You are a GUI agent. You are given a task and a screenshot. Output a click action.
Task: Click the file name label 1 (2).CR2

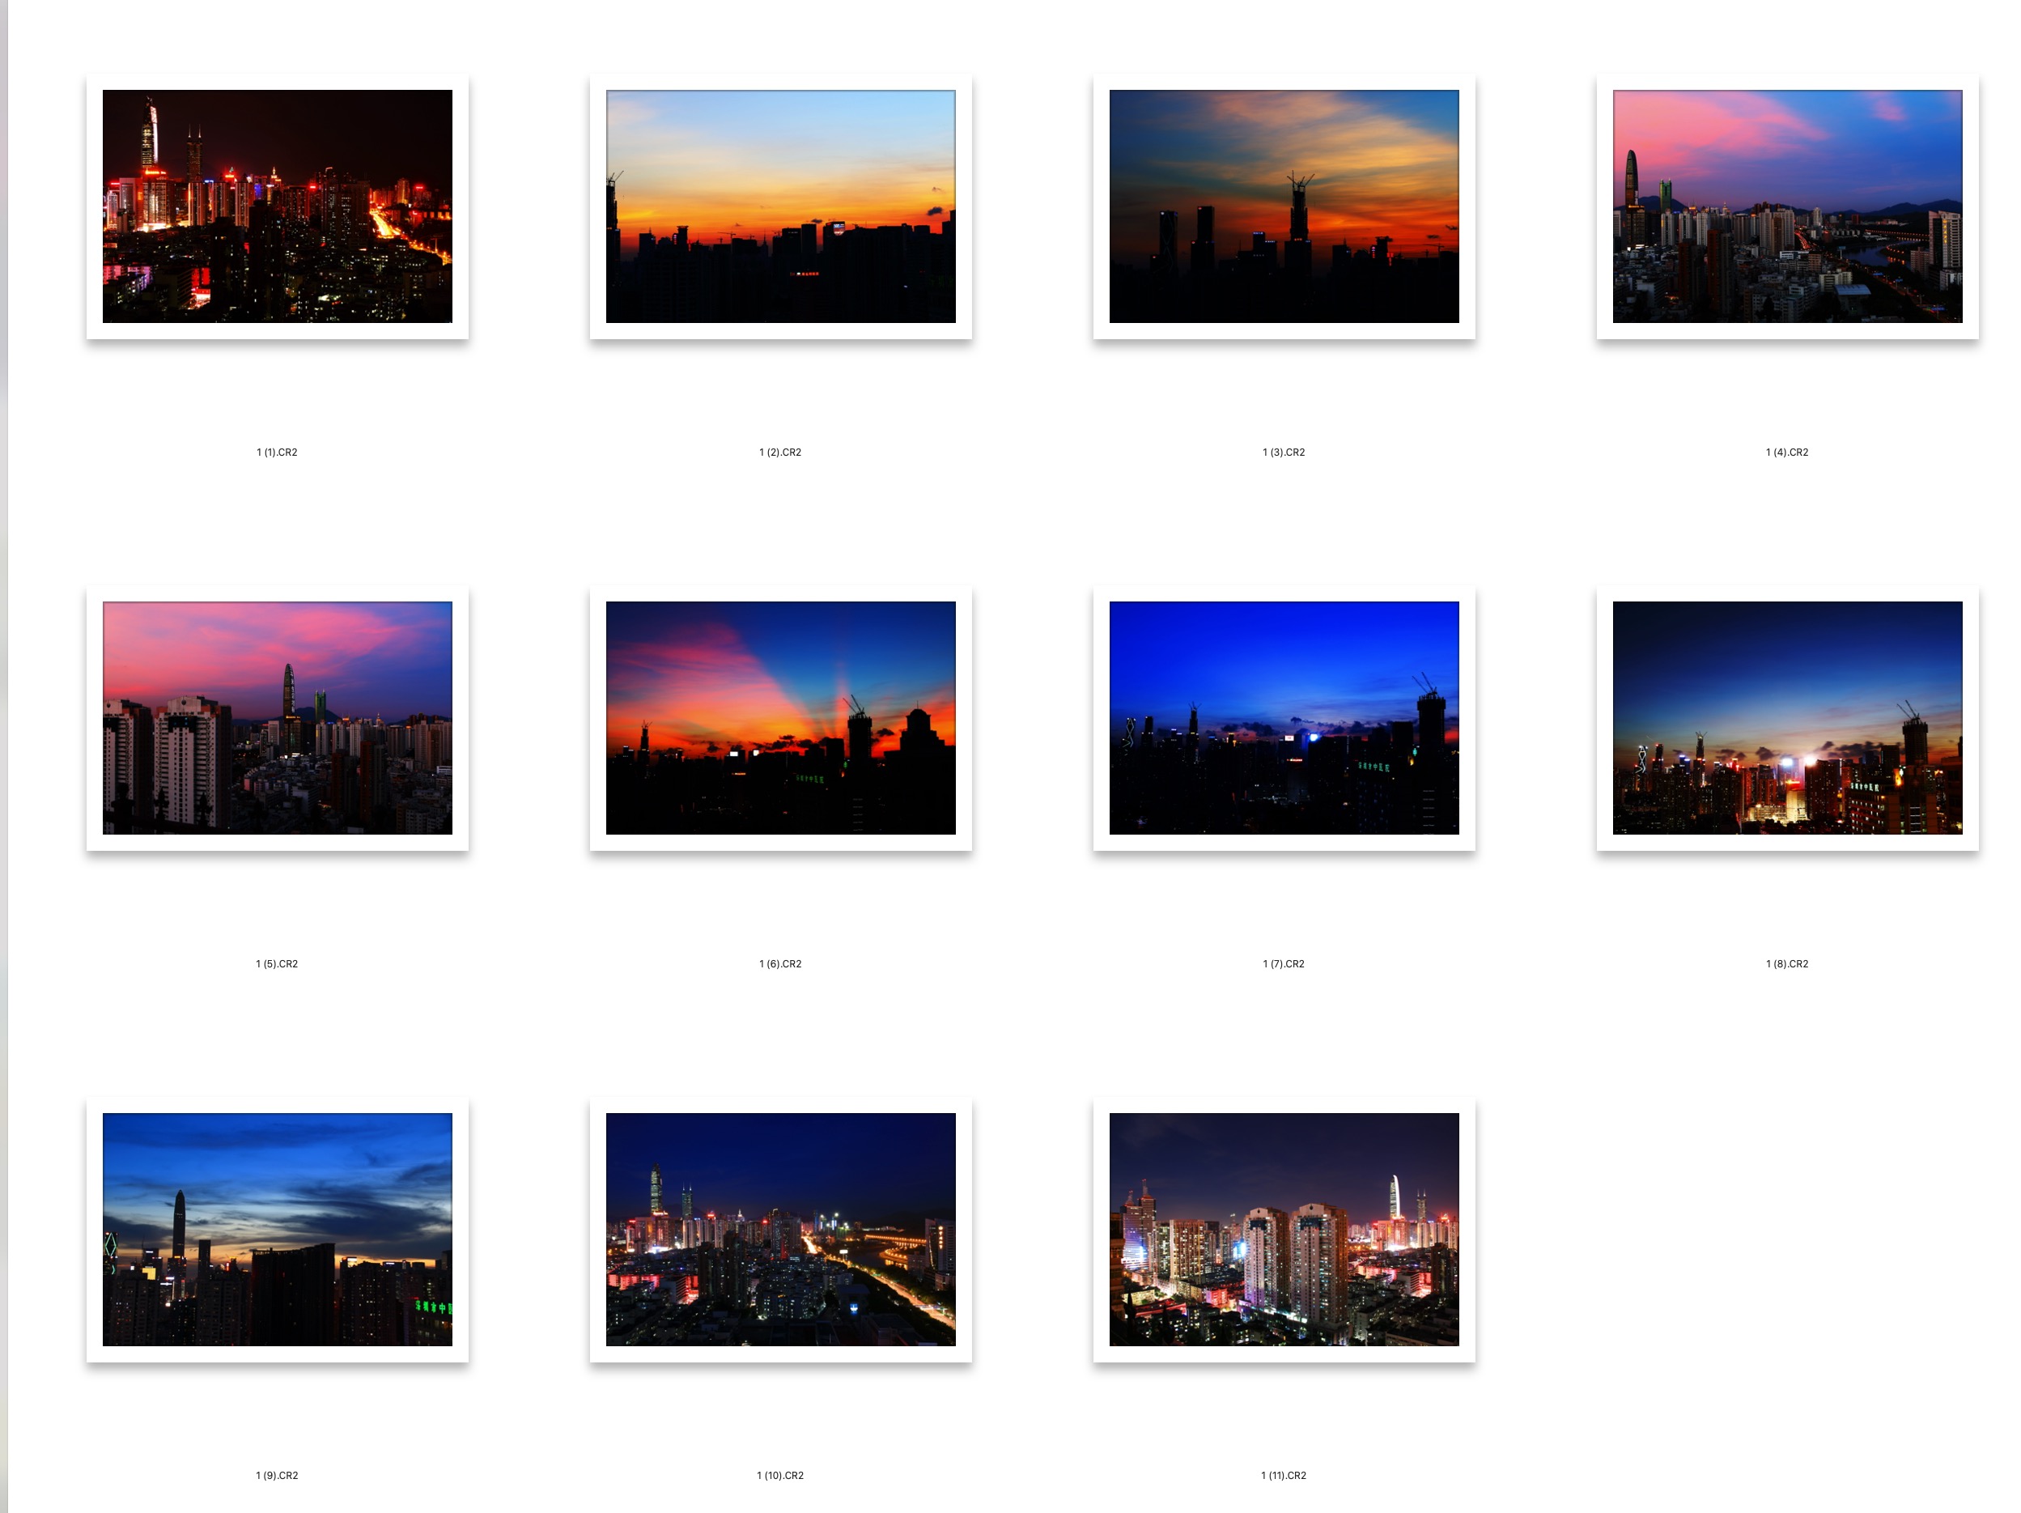coord(780,453)
